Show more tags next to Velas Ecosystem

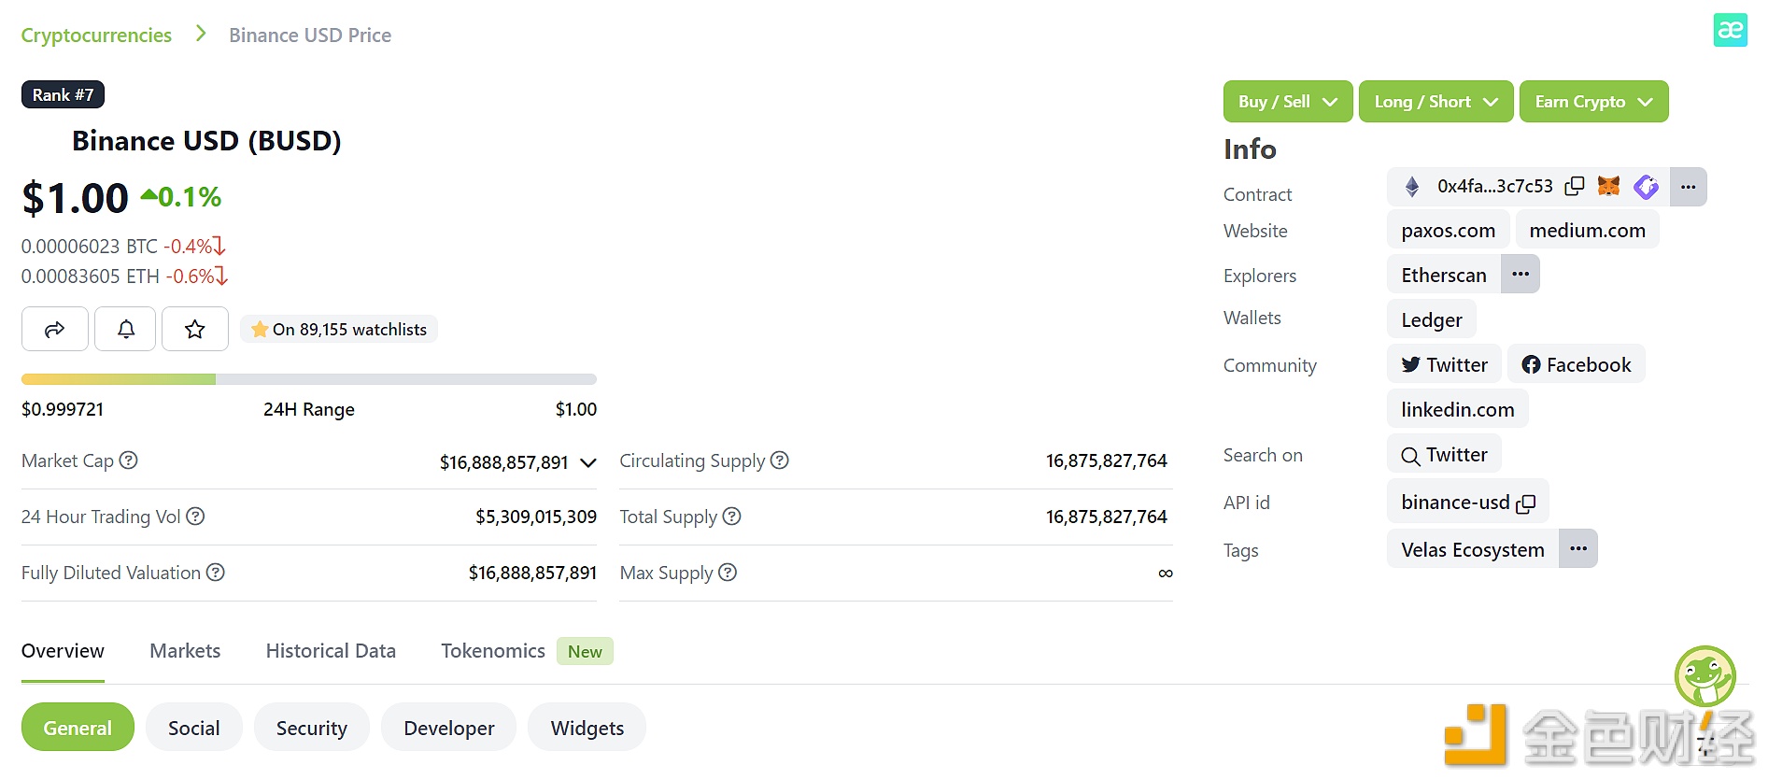[1578, 549]
